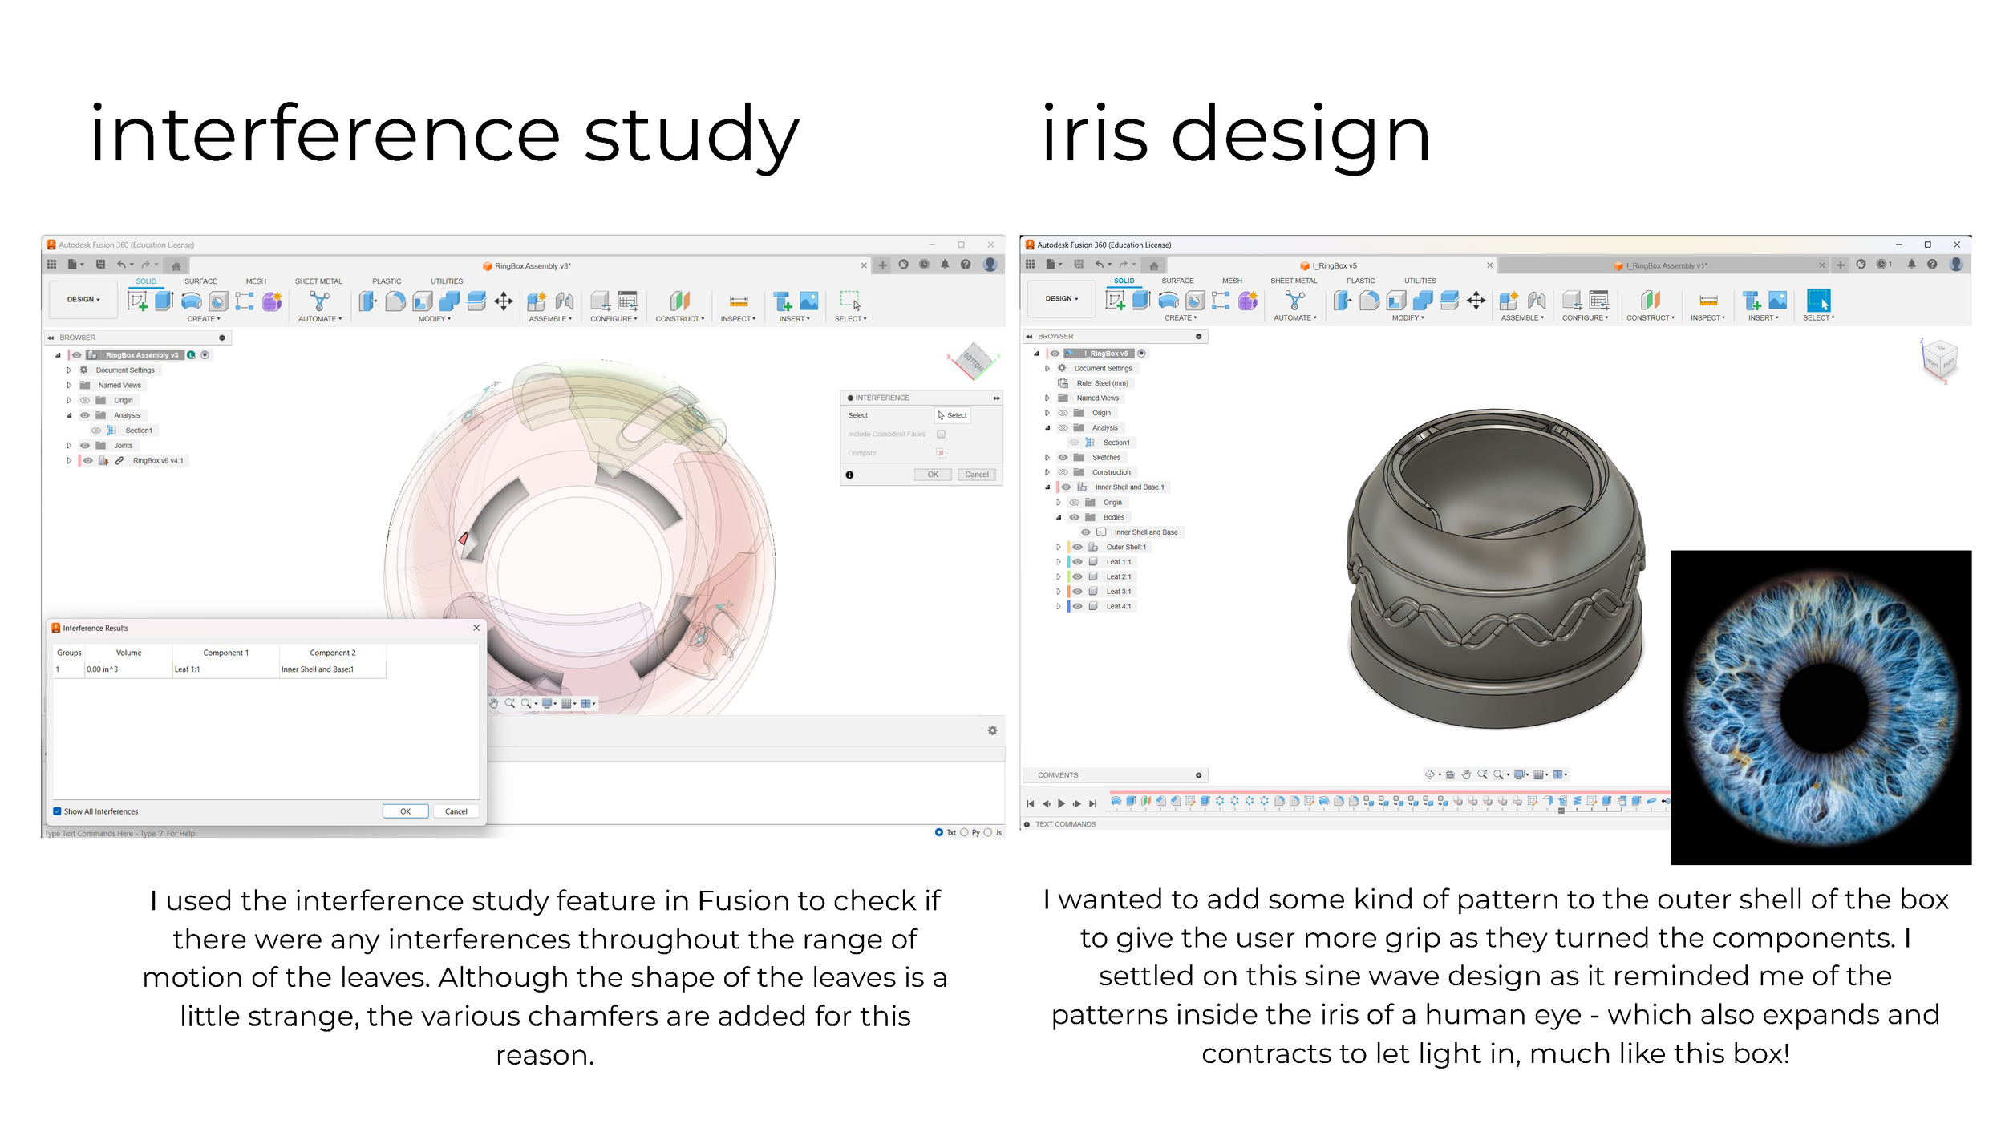Switch to the SURFACE tab in right window
Image resolution: width=2005 pixels, height=1128 pixels.
tap(1177, 281)
